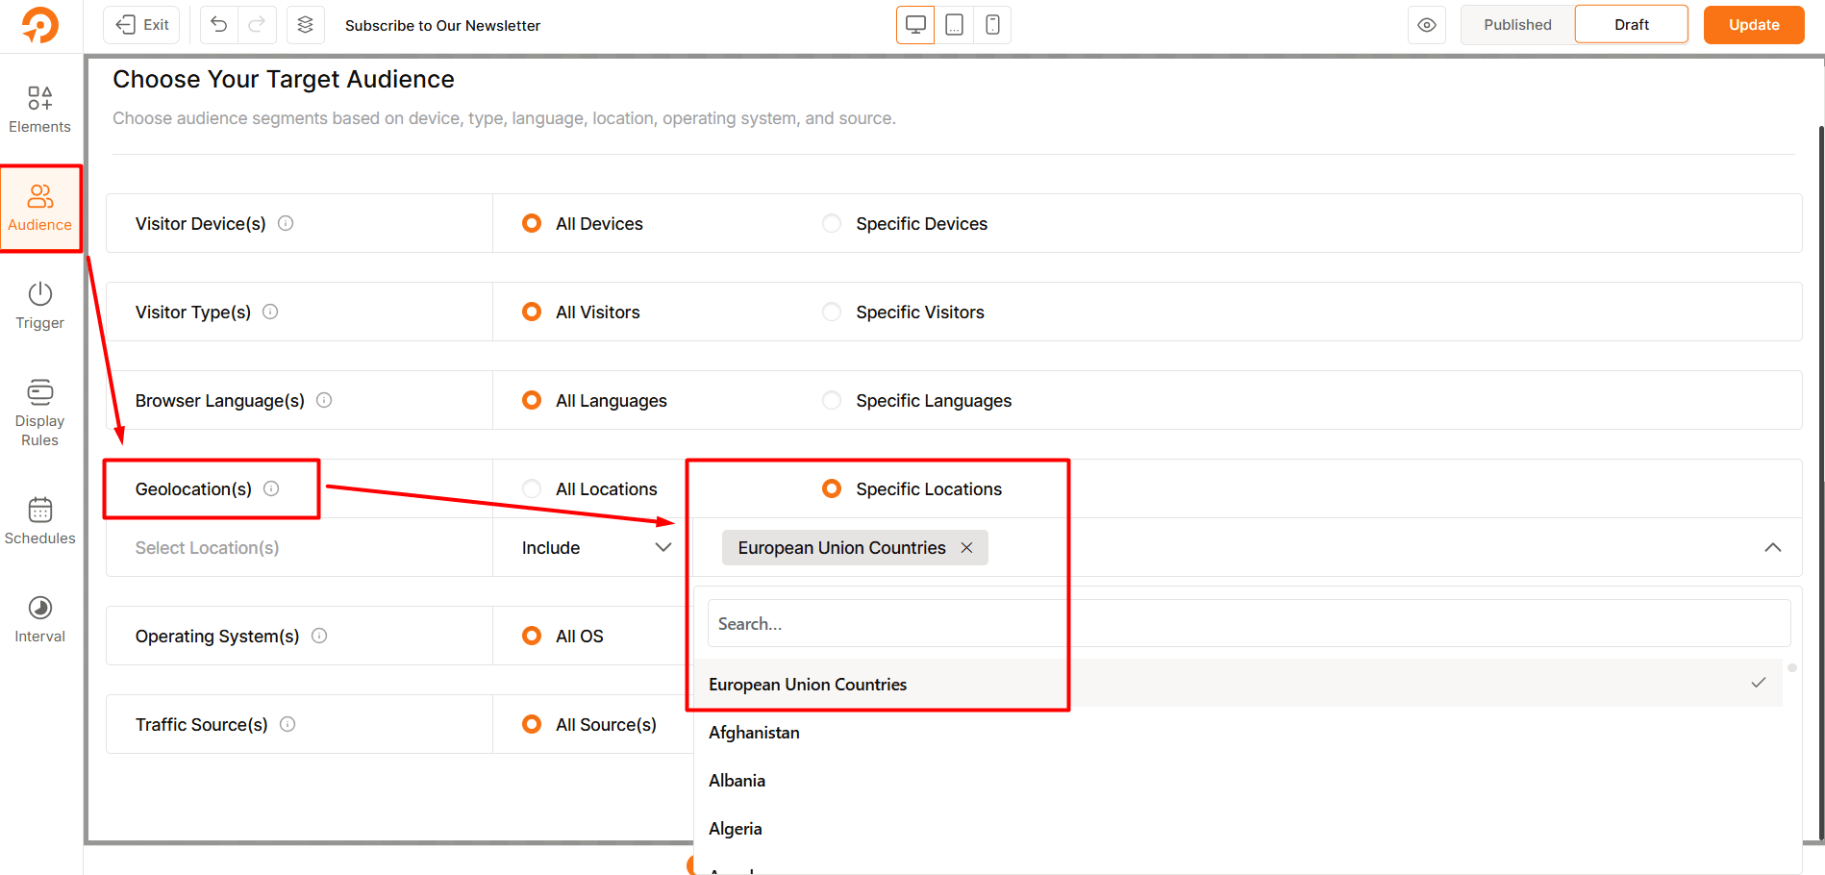This screenshot has height=875, width=1825.
Task: Open the Trigger sidebar panel
Action: point(40,306)
